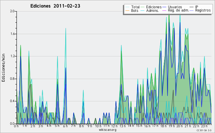
Task: Click the '23 h' x-axis label
Action: (x=204, y=126)
